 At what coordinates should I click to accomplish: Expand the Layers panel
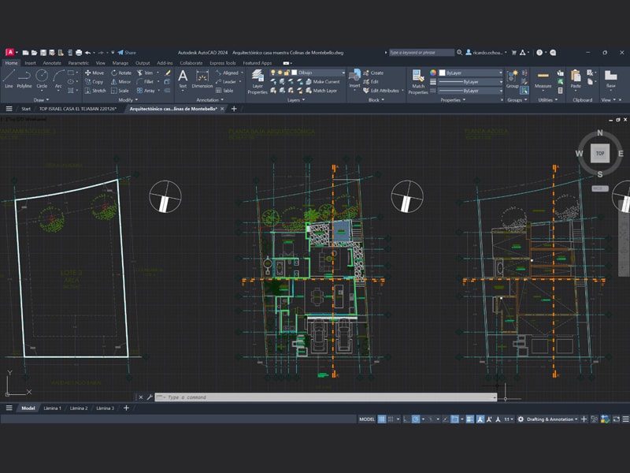pos(296,100)
